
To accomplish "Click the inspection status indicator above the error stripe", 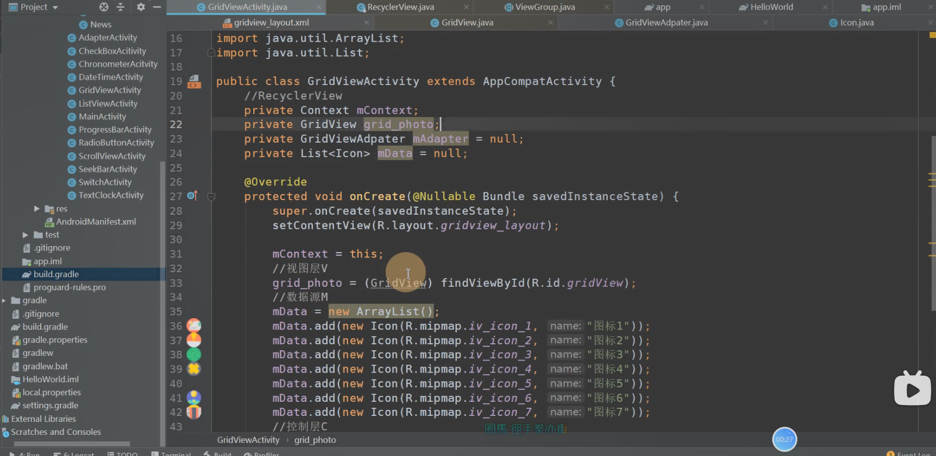I will 932,35.
